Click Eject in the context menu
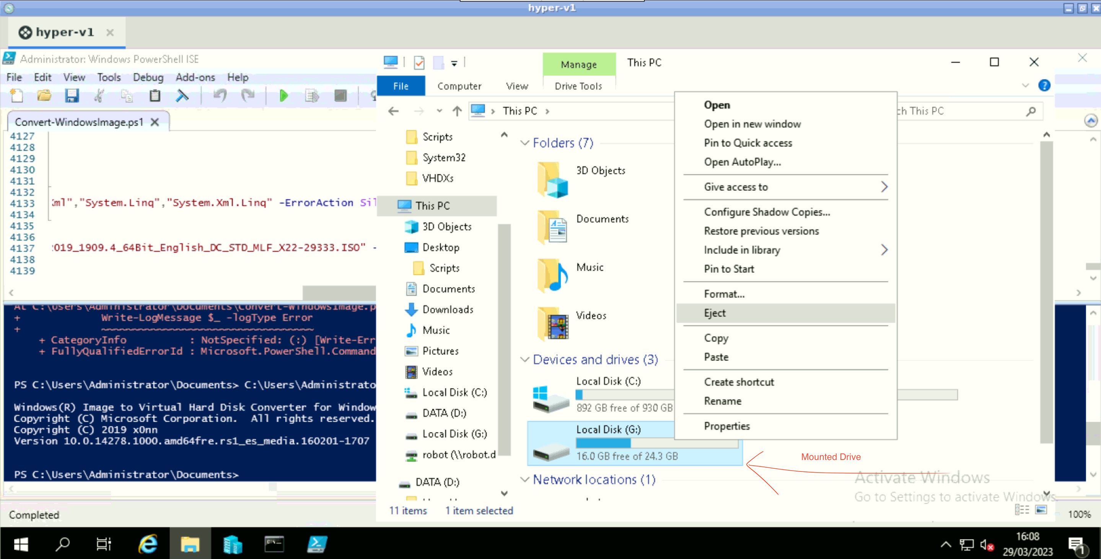 pyautogui.click(x=785, y=313)
